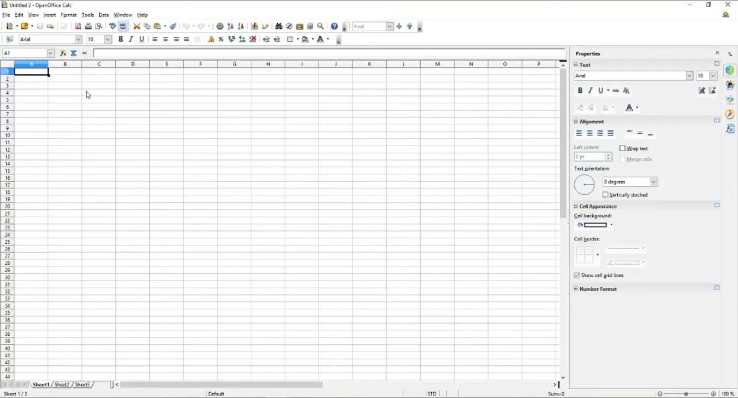This screenshot has height=398, width=738.
Task: Collapse the Cell Appearance section
Action: point(576,206)
